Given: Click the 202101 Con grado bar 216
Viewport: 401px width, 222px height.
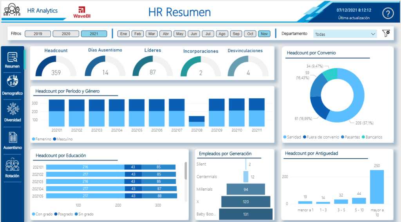Looking at the screenshot, I should click(85, 167).
